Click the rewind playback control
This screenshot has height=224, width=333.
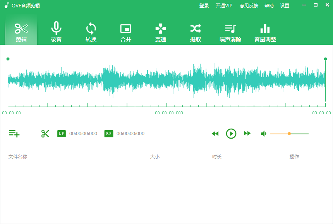215,133
